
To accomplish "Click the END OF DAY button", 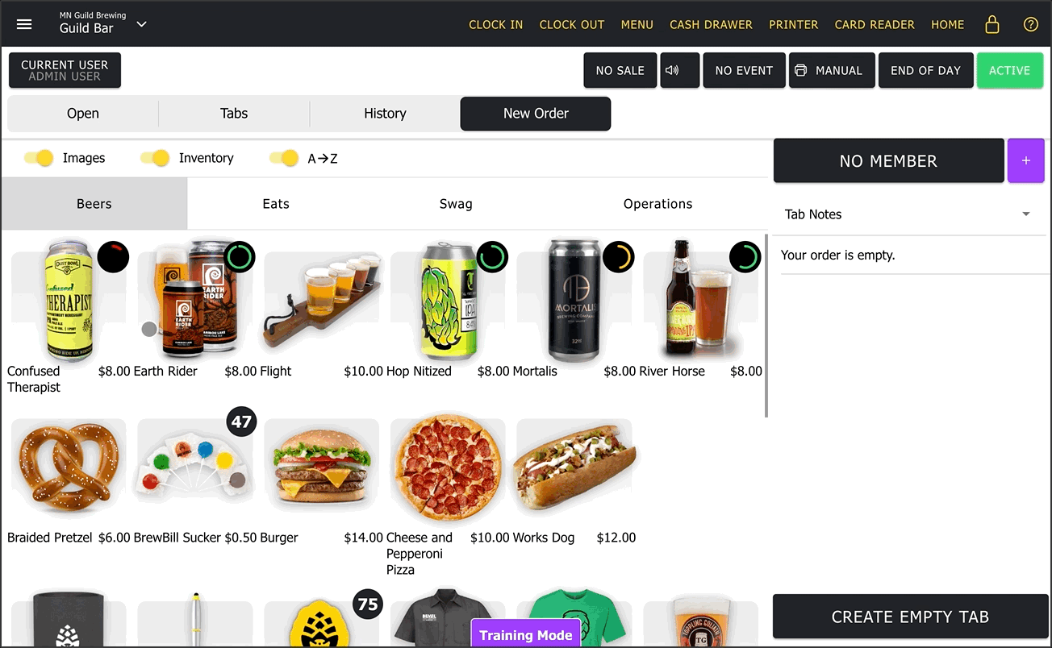I will coord(925,70).
